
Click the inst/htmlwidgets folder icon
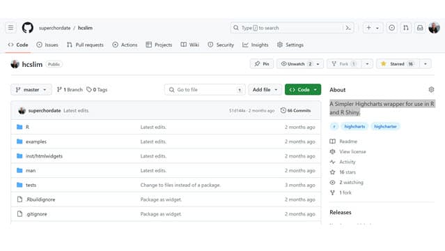pos(19,155)
